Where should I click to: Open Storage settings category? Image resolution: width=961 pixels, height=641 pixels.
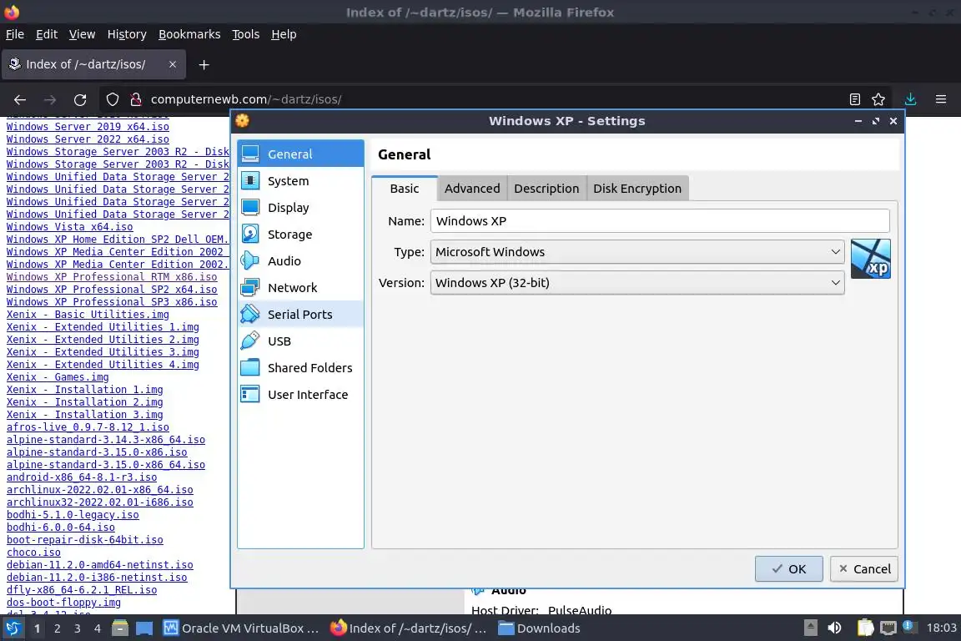point(300,235)
